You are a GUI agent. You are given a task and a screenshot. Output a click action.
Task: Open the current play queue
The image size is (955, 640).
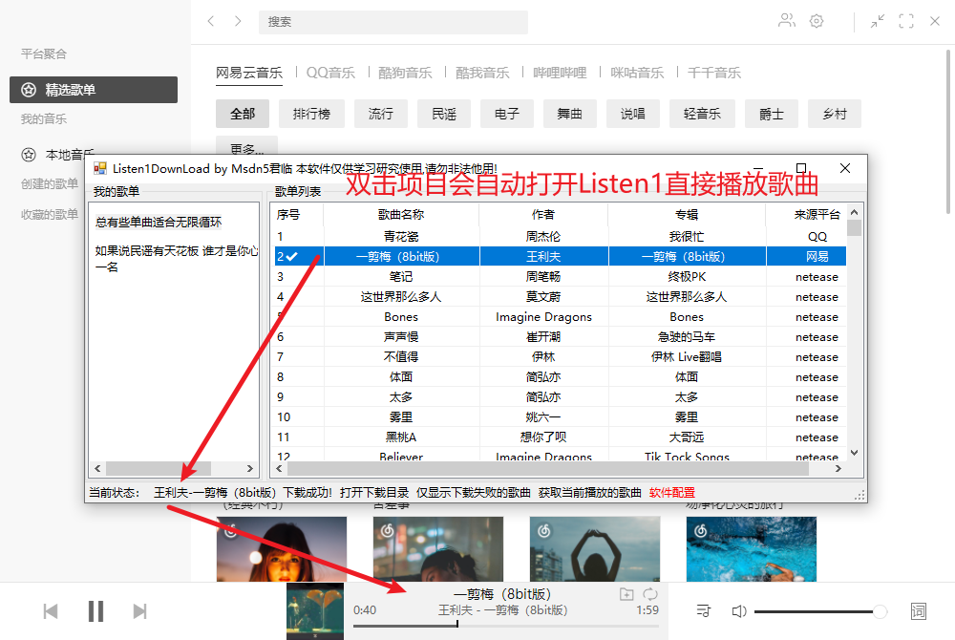pyautogui.click(x=704, y=611)
